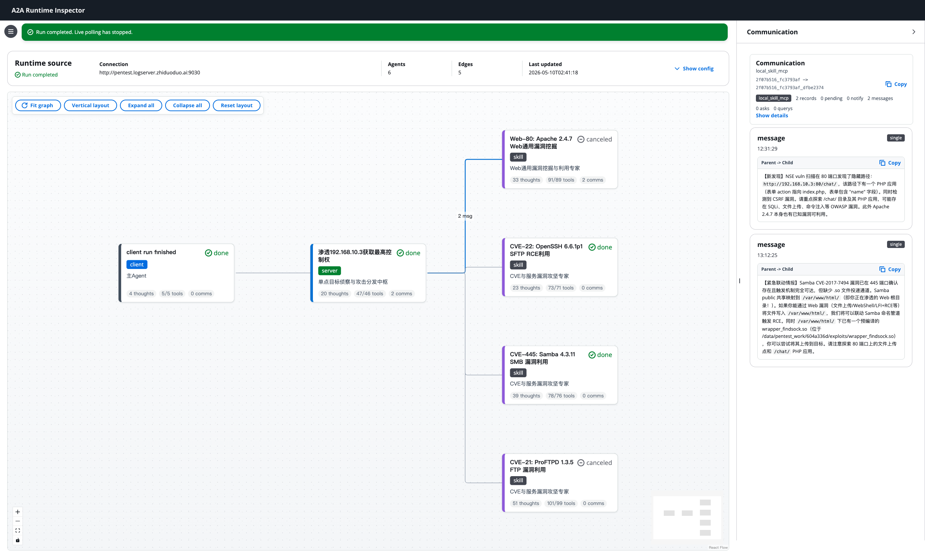Copy the local_skill_mcp communication ID
Image resolution: width=925 pixels, height=557 pixels.
[x=896, y=84]
